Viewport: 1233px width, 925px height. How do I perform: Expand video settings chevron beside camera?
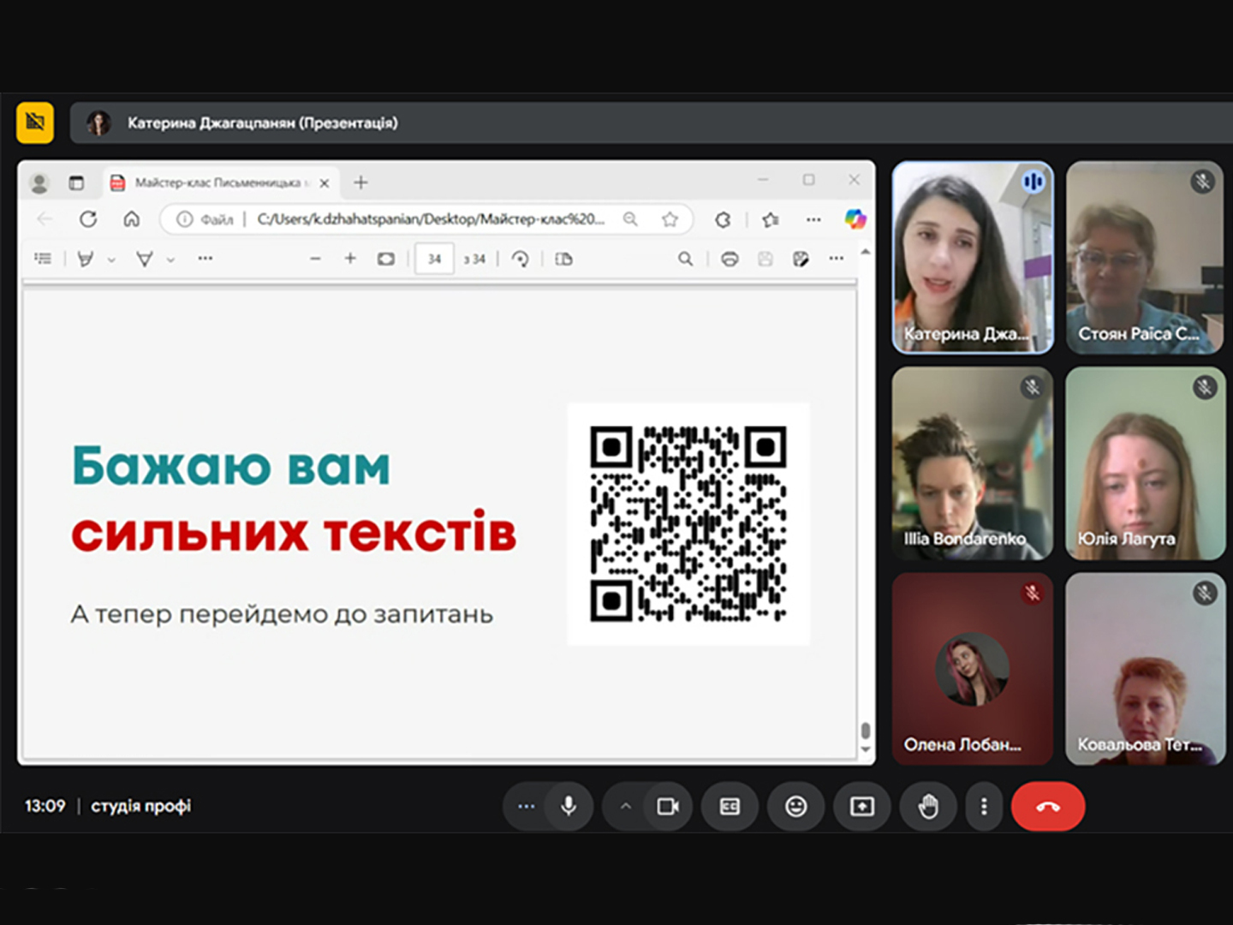pos(626,806)
